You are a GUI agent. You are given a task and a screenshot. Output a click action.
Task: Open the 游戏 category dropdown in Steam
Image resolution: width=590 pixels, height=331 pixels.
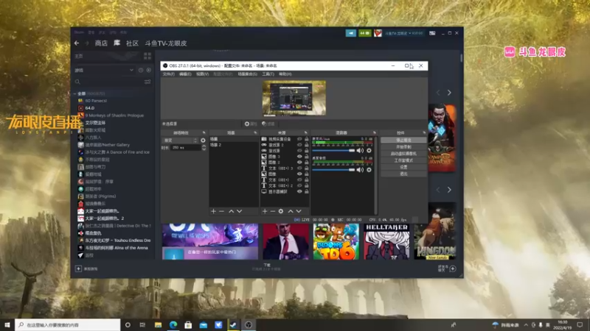point(104,70)
